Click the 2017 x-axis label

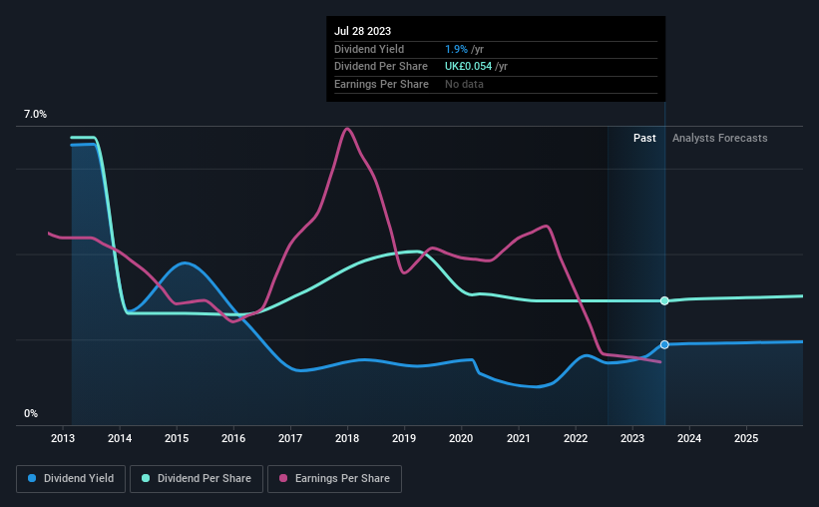pos(290,438)
